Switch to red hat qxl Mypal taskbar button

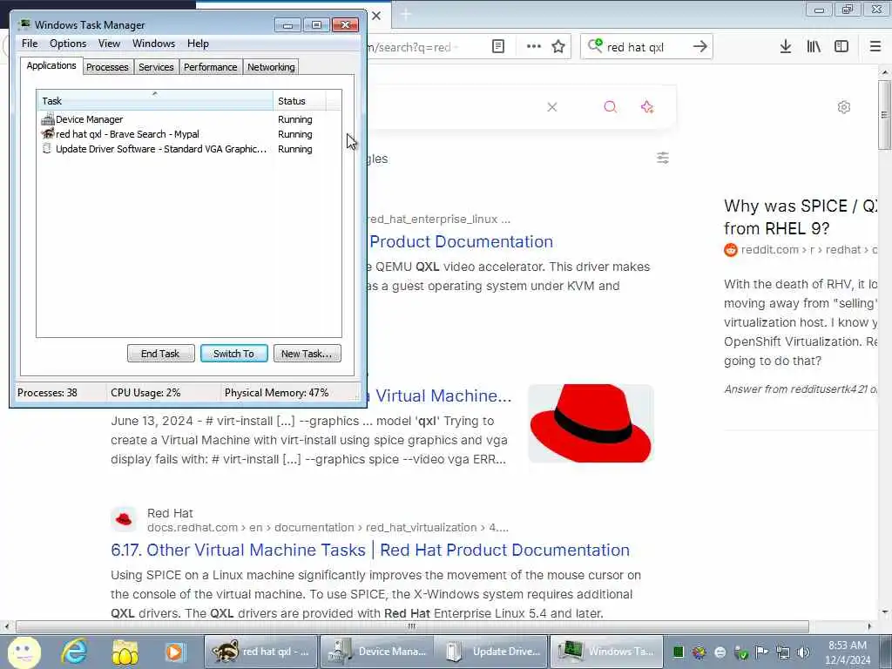(x=260, y=652)
